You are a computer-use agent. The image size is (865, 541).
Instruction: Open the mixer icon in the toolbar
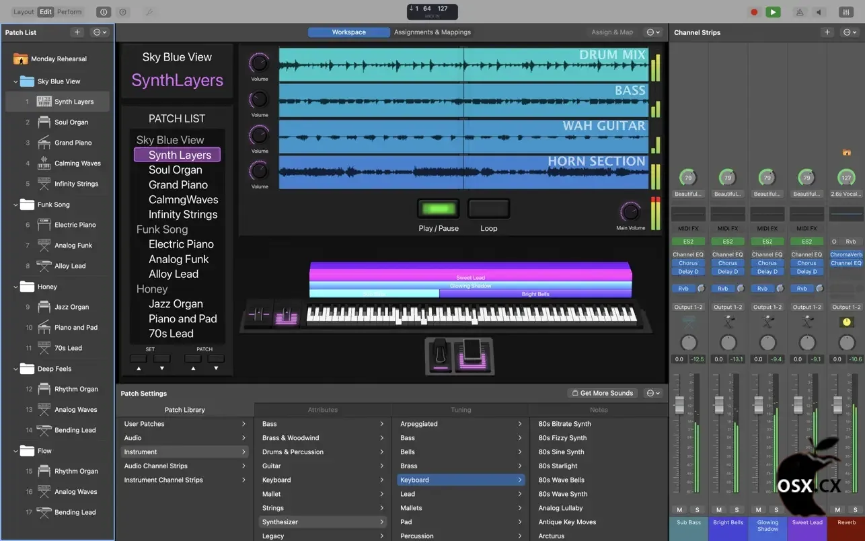click(845, 12)
